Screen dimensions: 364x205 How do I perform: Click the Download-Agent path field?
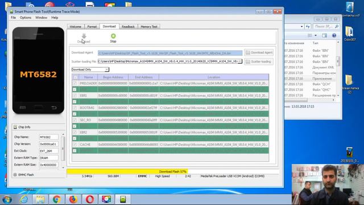tap(170, 53)
